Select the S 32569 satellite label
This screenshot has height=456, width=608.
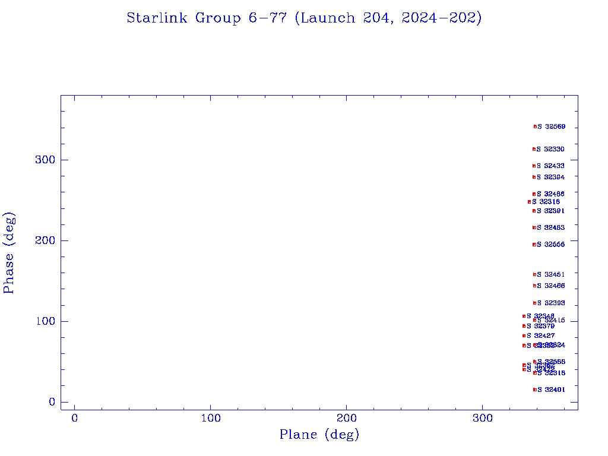[x=552, y=126]
